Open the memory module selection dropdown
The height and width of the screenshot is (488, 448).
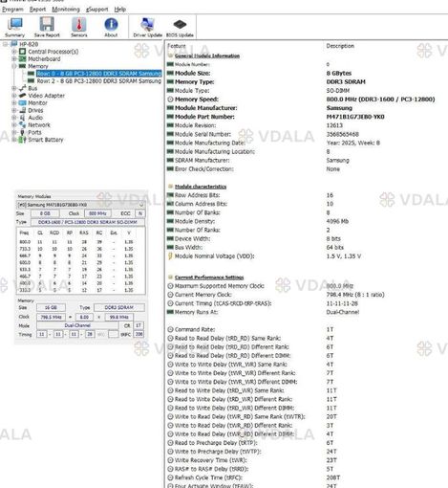pyautogui.click(x=141, y=205)
